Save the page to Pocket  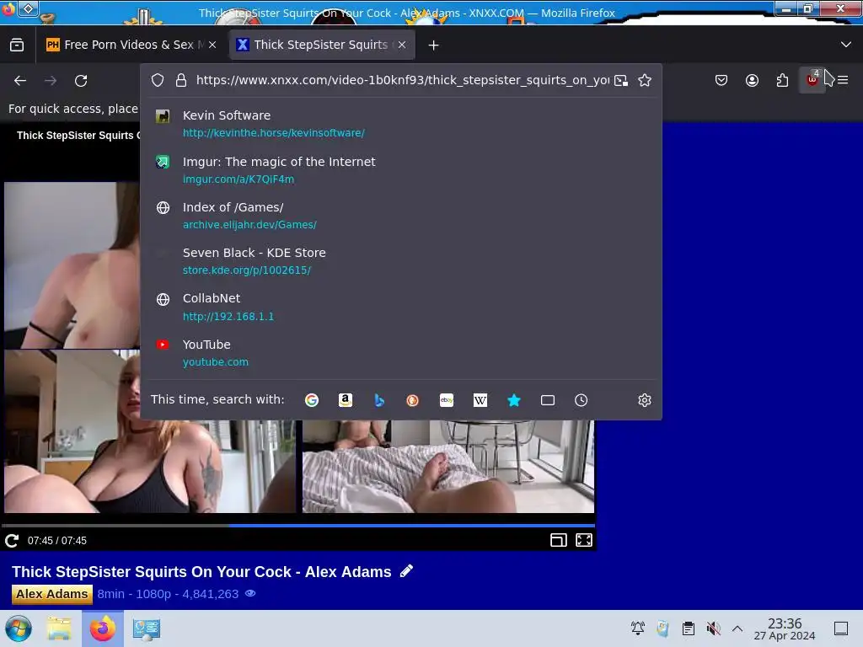721,80
